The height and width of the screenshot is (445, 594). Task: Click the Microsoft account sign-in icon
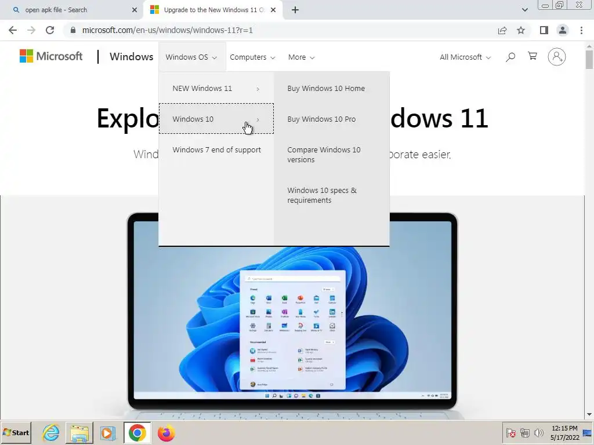(x=556, y=57)
